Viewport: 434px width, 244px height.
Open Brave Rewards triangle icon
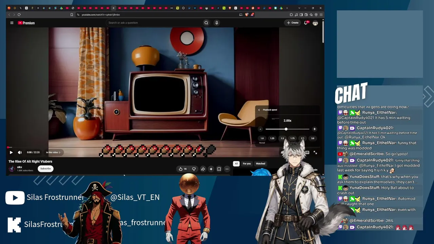pyautogui.click(x=252, y=15)
